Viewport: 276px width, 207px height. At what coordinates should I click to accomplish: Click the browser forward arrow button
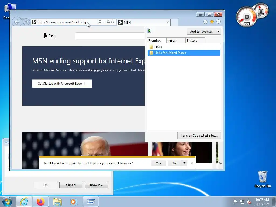[x=26, y=22]
